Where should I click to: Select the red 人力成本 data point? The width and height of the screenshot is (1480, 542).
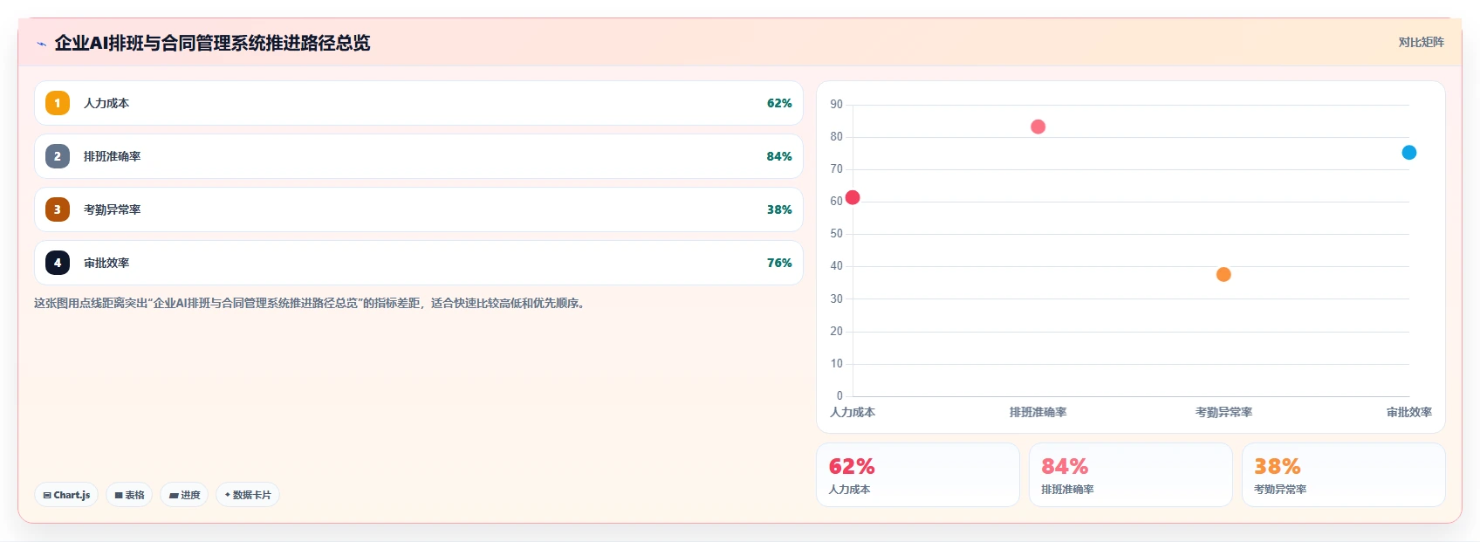click(853, 197)
